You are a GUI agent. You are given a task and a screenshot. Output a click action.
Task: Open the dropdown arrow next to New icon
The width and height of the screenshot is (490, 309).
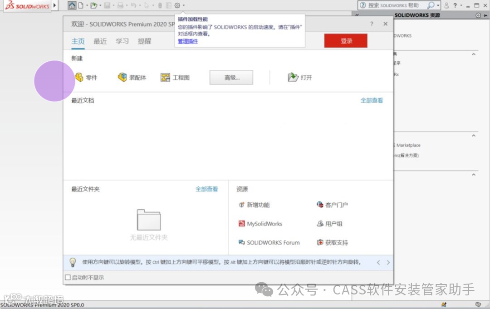[87, 5]
